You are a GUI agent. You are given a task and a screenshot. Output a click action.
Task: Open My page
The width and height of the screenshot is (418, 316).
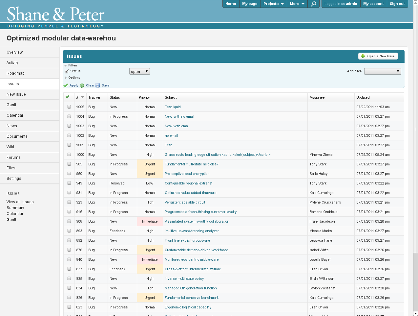point(250,4)
